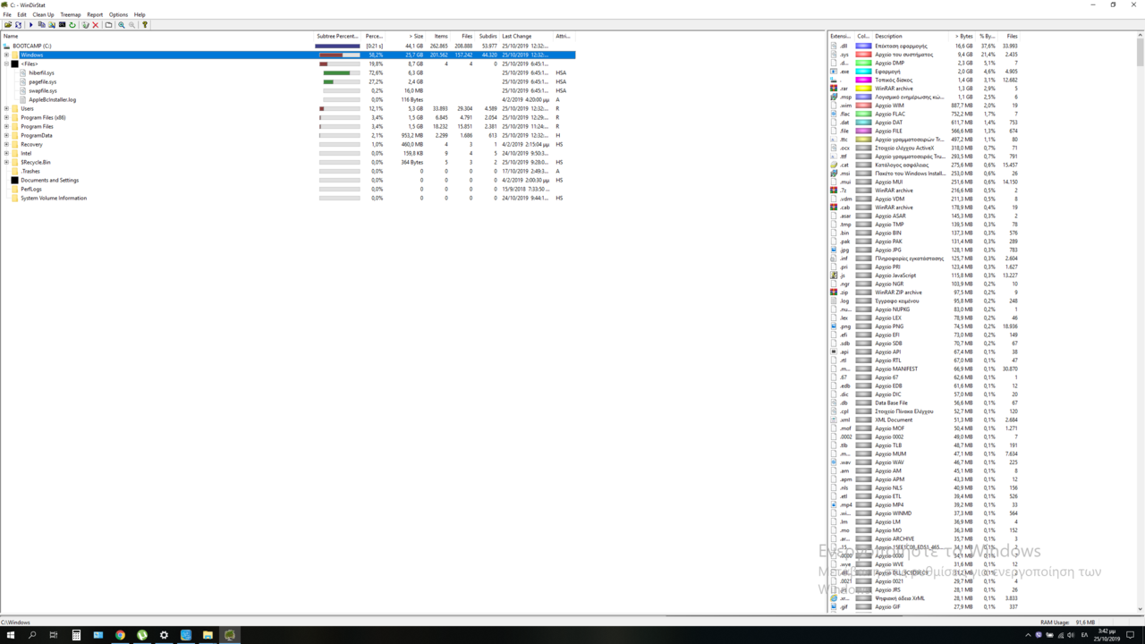
Task: Click the Open drive toolbar icon
Action: click(8, 25)
